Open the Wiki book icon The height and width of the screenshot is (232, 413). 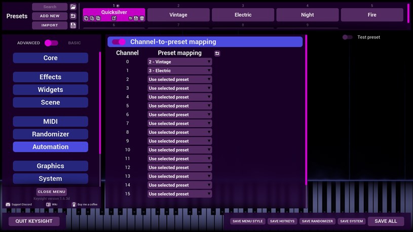[x=48, y=204]
